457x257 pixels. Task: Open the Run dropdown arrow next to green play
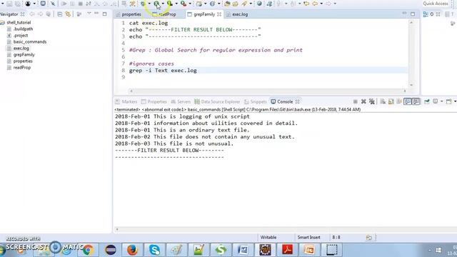[x=163, y=4]
